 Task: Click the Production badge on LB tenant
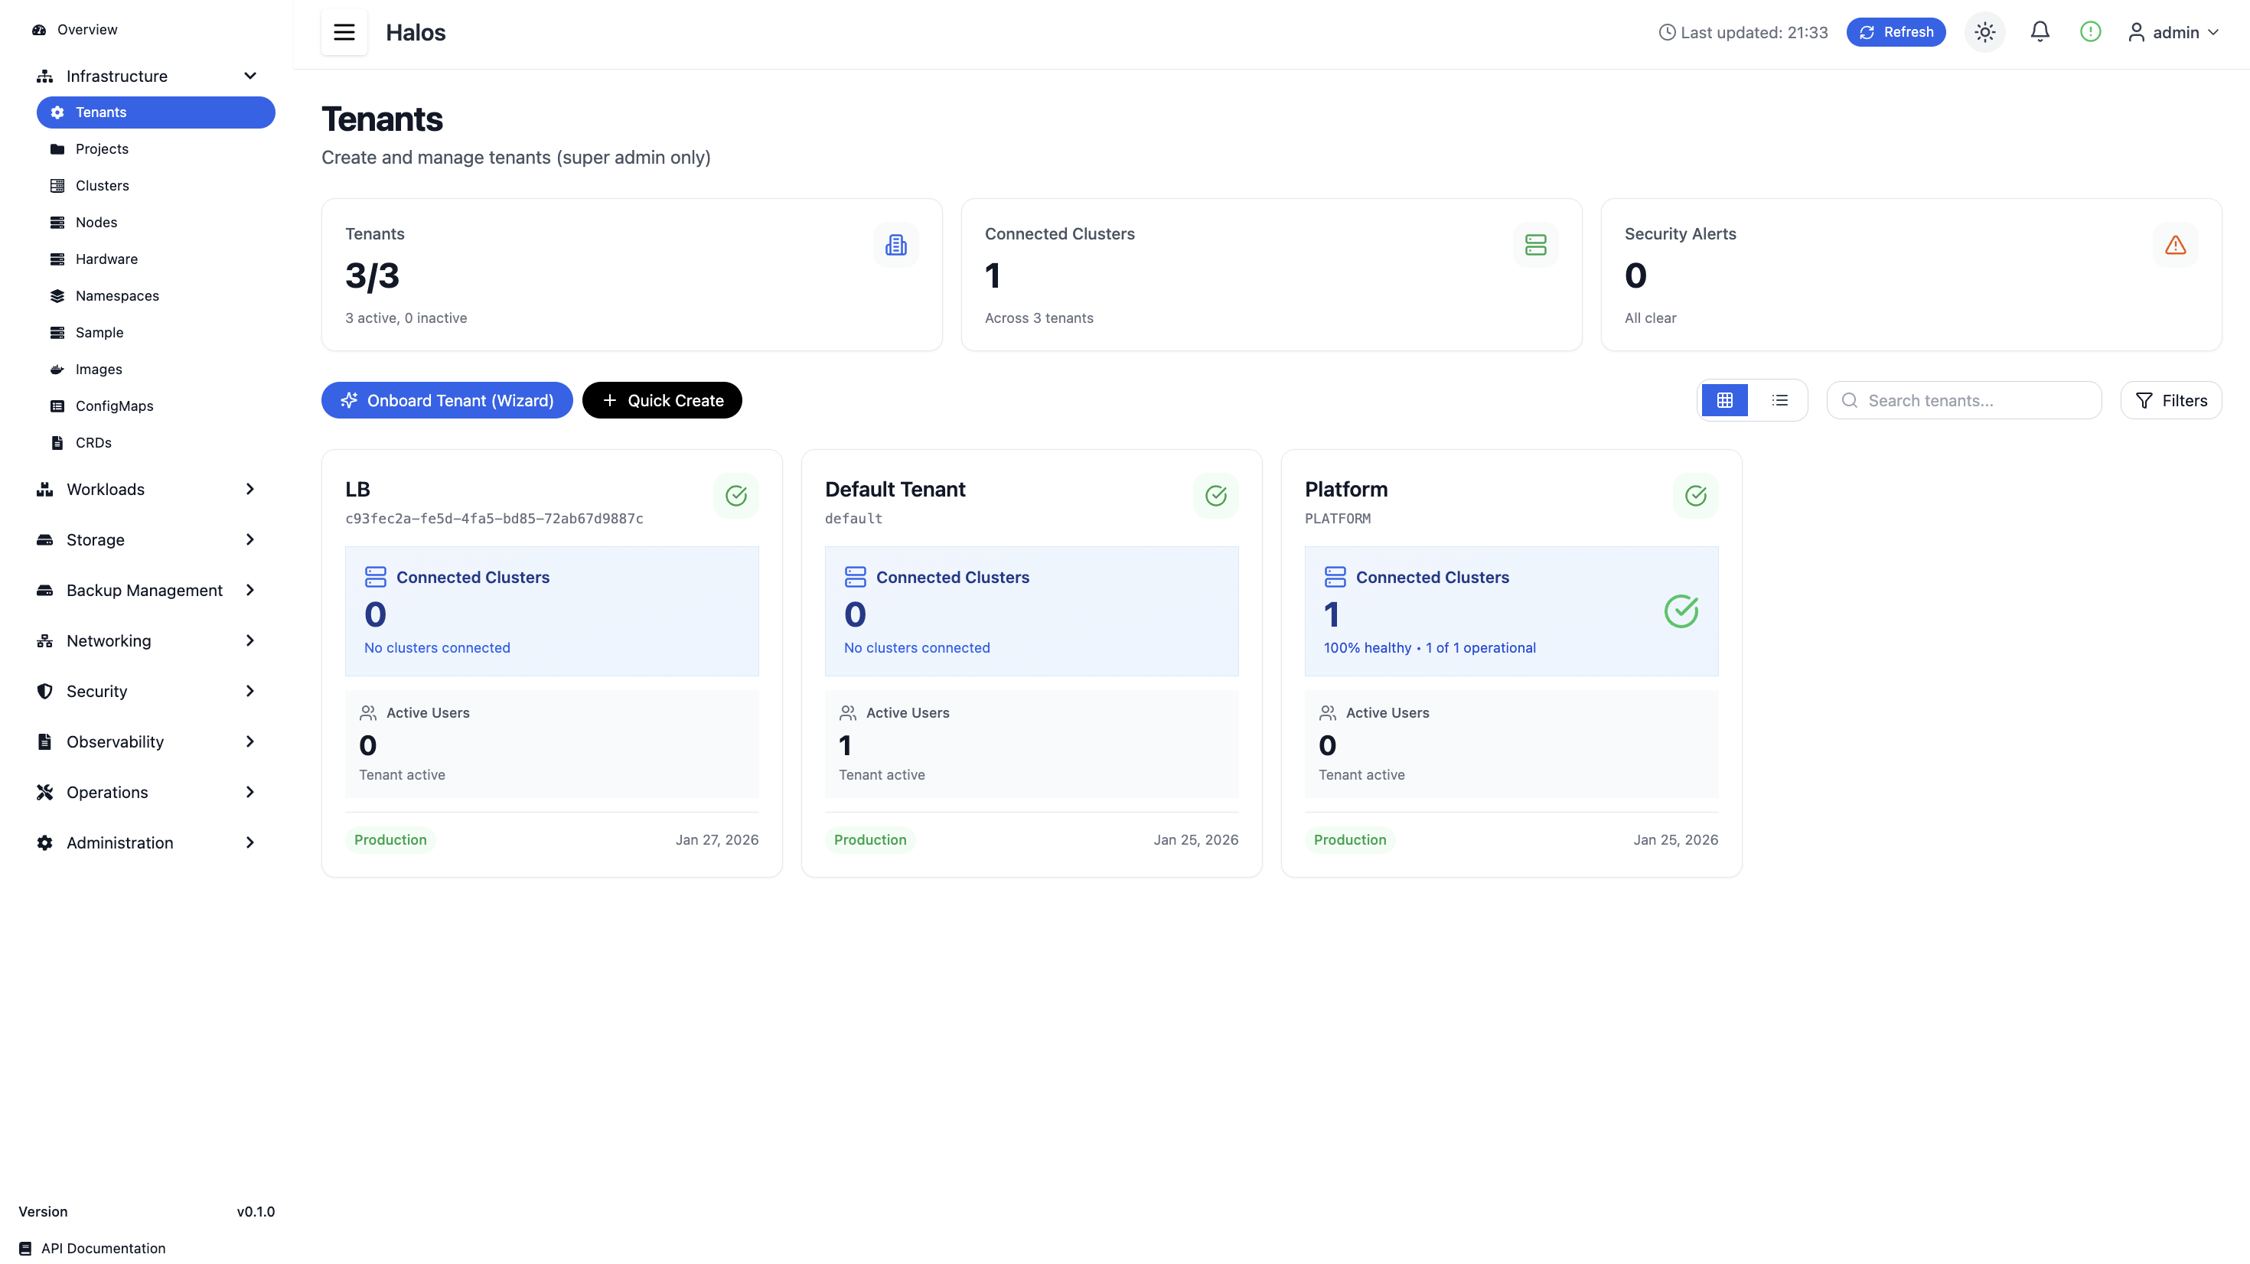[390, 839]
